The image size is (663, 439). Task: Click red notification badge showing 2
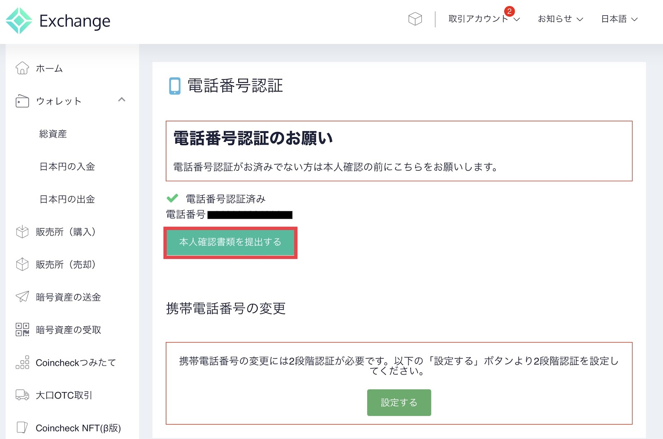[x=509, y=12]
